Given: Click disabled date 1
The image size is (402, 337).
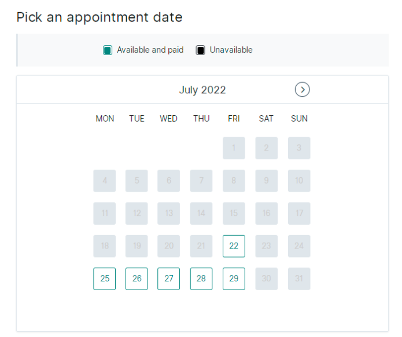Looking at the screenshot, I should coord(234,148).
